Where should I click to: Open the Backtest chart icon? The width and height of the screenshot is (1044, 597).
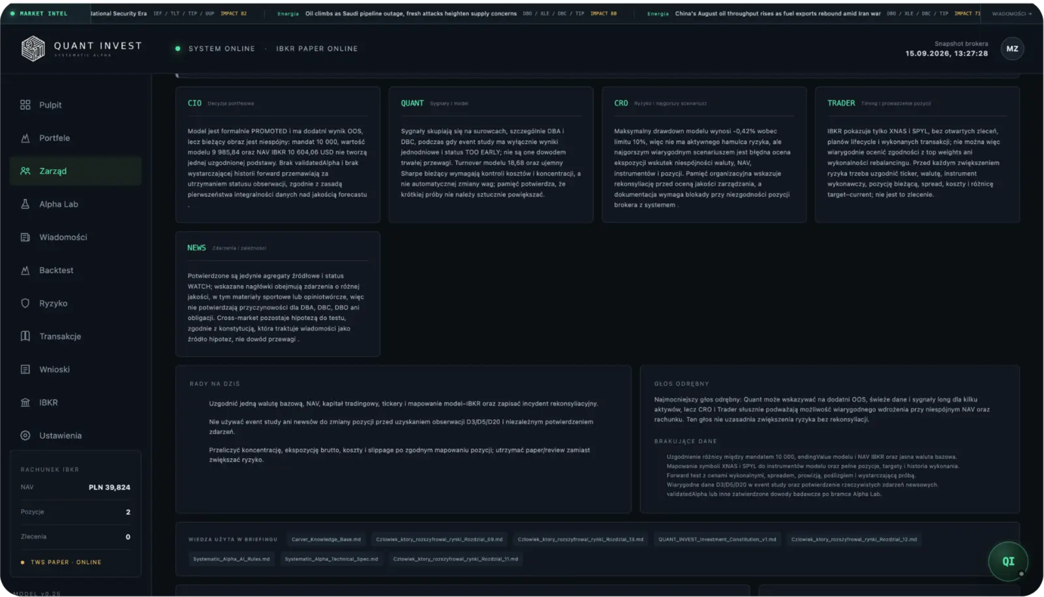pos(25,270)
